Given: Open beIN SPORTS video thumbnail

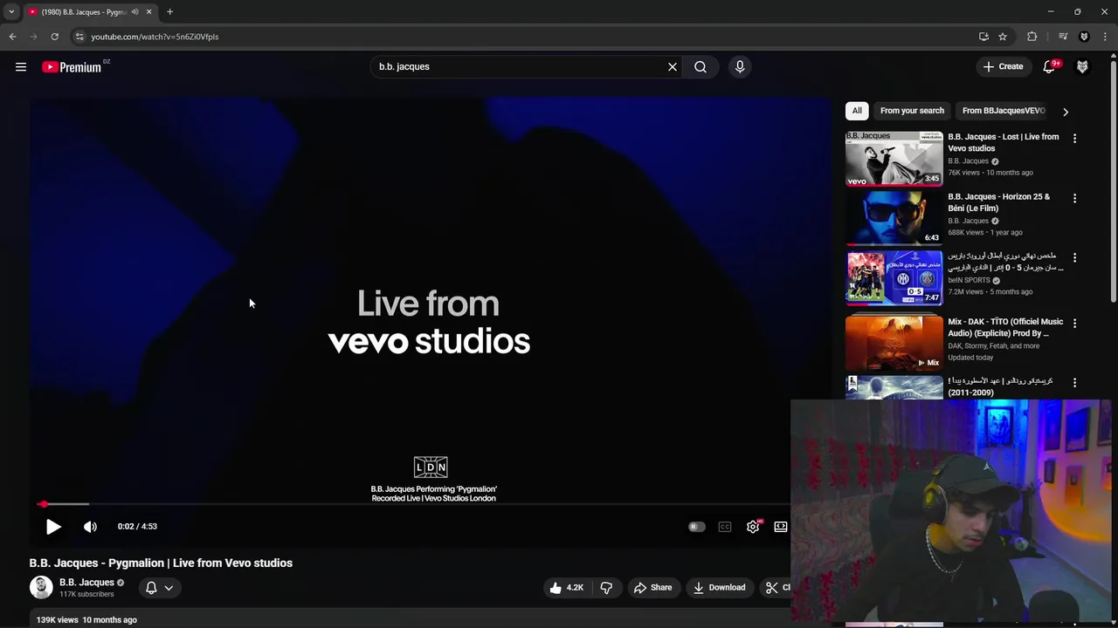Looking at the screenshot, I should click(x=894, y=277).
